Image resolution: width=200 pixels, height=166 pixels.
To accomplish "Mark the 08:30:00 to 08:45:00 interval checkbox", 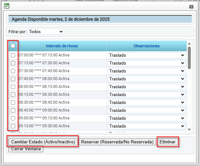I will [x=13, y=102].
